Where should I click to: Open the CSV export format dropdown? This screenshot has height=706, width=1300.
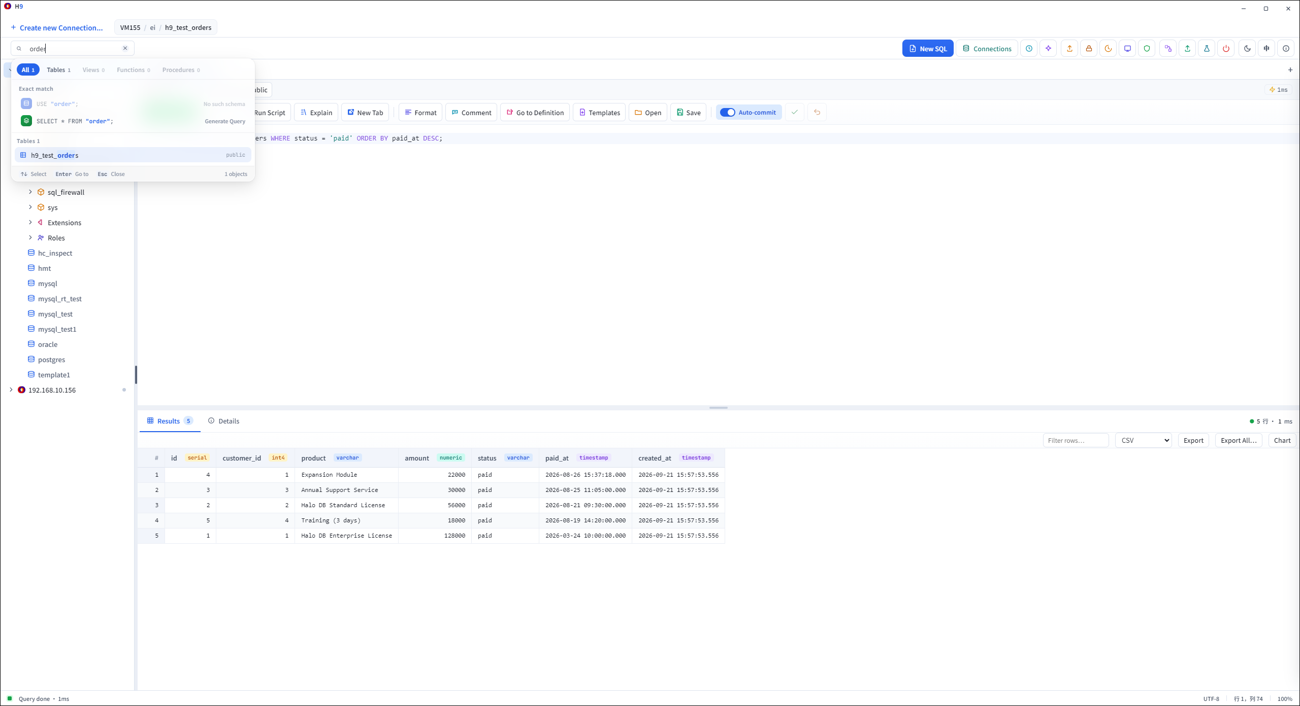[1143, 440]
